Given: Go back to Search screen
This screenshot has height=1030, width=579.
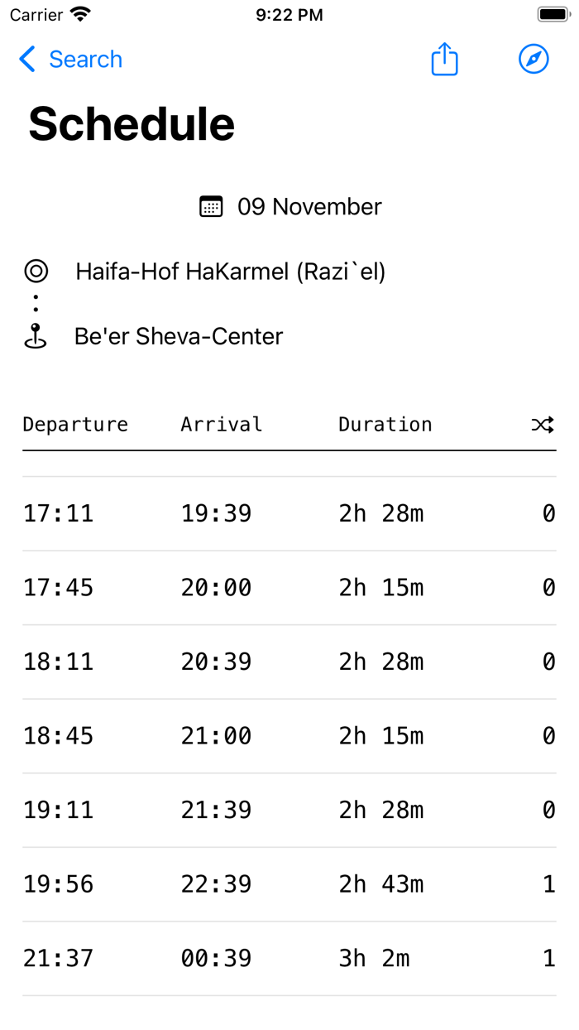Looking at the screenshot, I should pyautogui.click(x=70, y=59).
